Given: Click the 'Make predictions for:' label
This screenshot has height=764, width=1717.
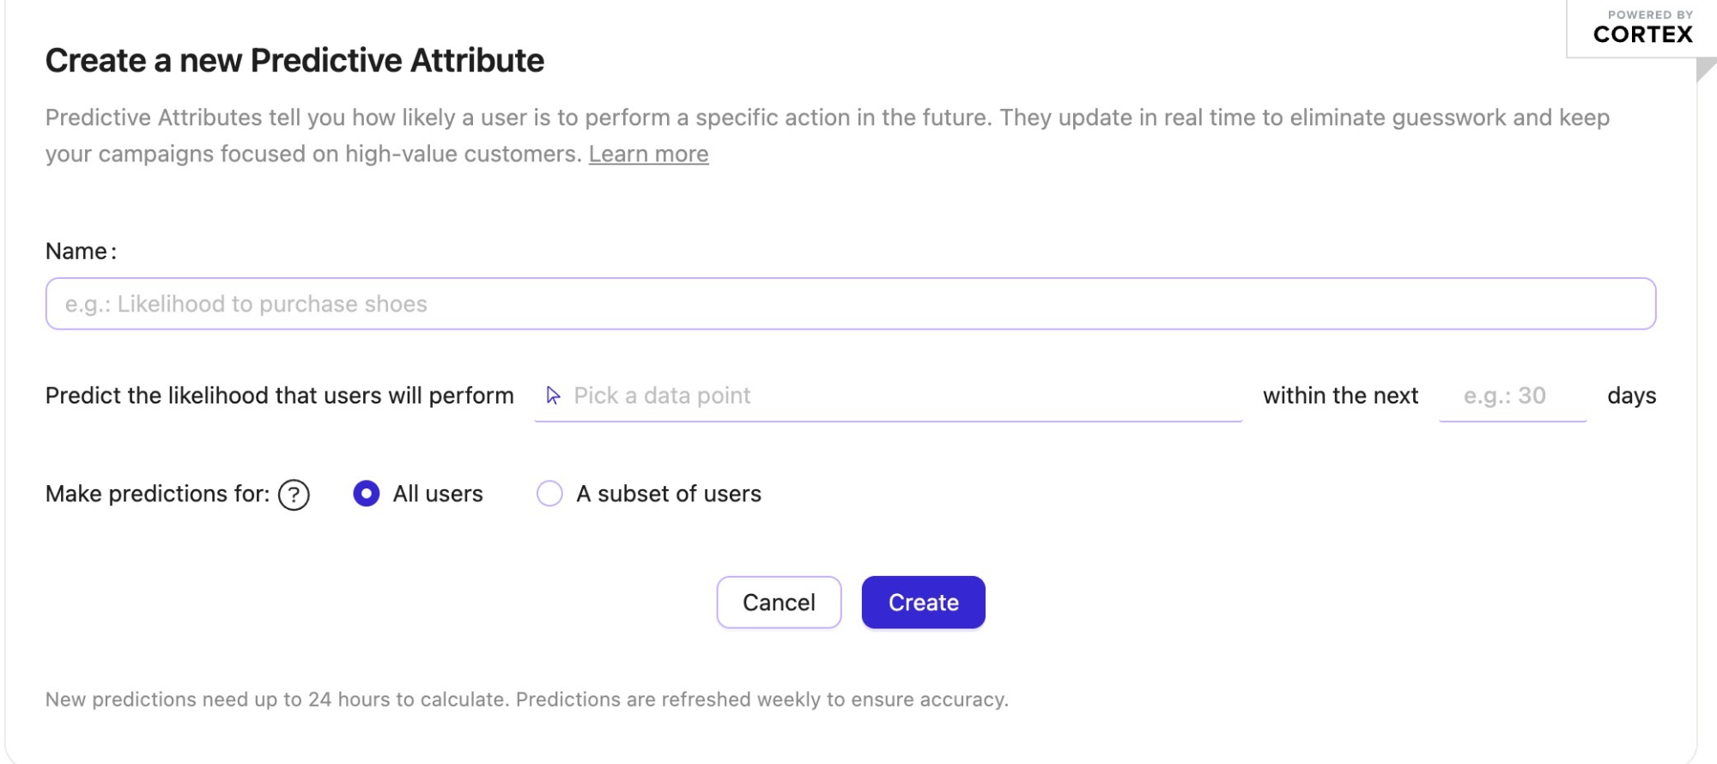Looking at the screenshot, I should tap(157, 494).
